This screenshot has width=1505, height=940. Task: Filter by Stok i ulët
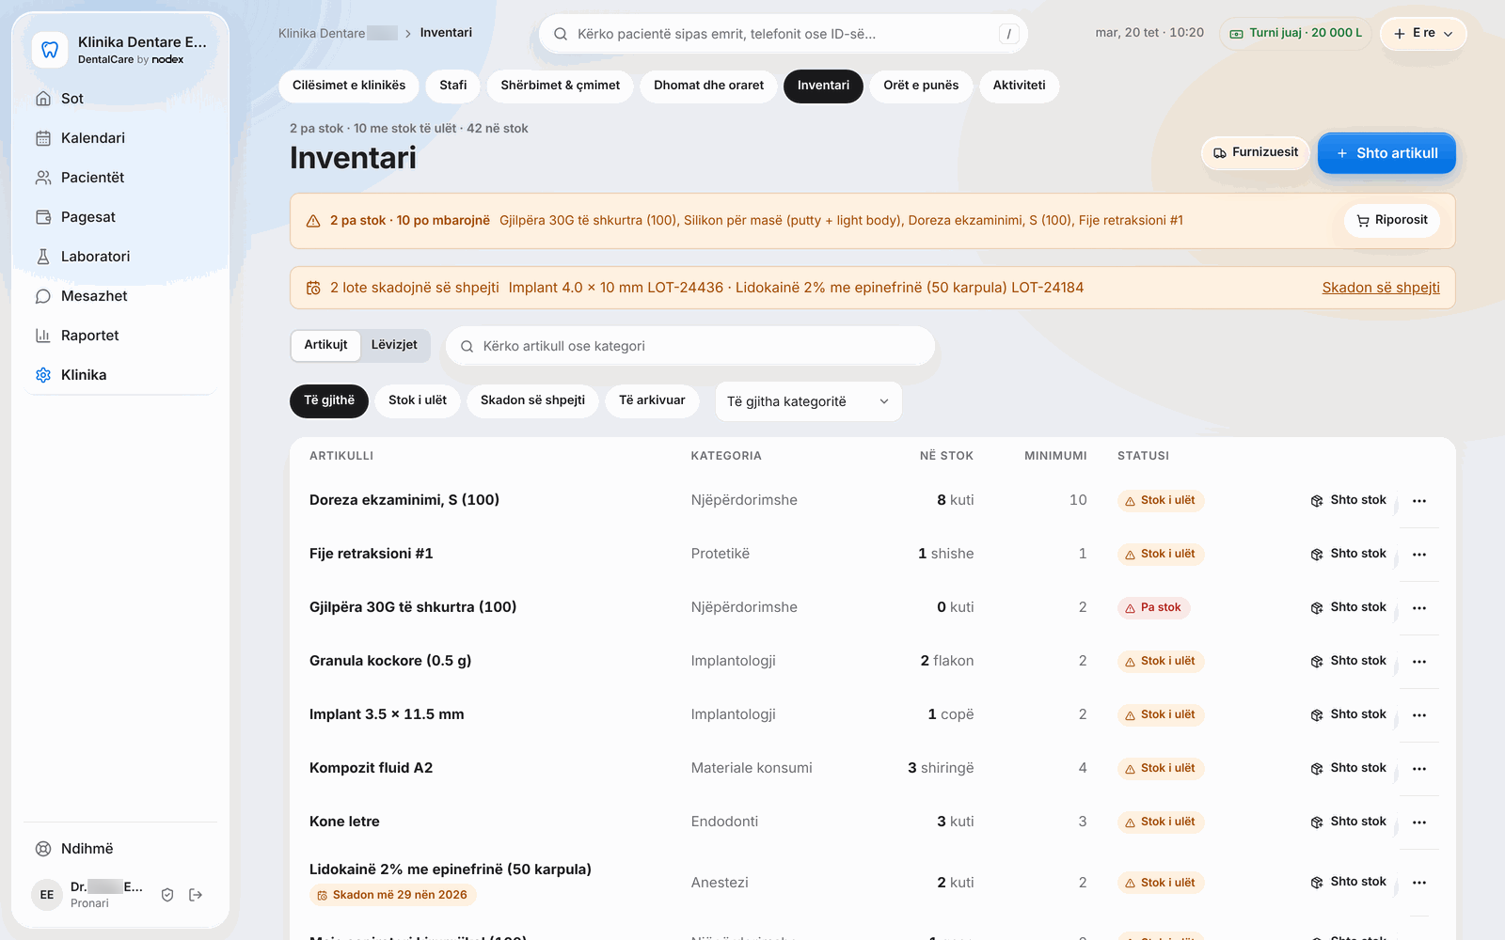coord(418,400)
